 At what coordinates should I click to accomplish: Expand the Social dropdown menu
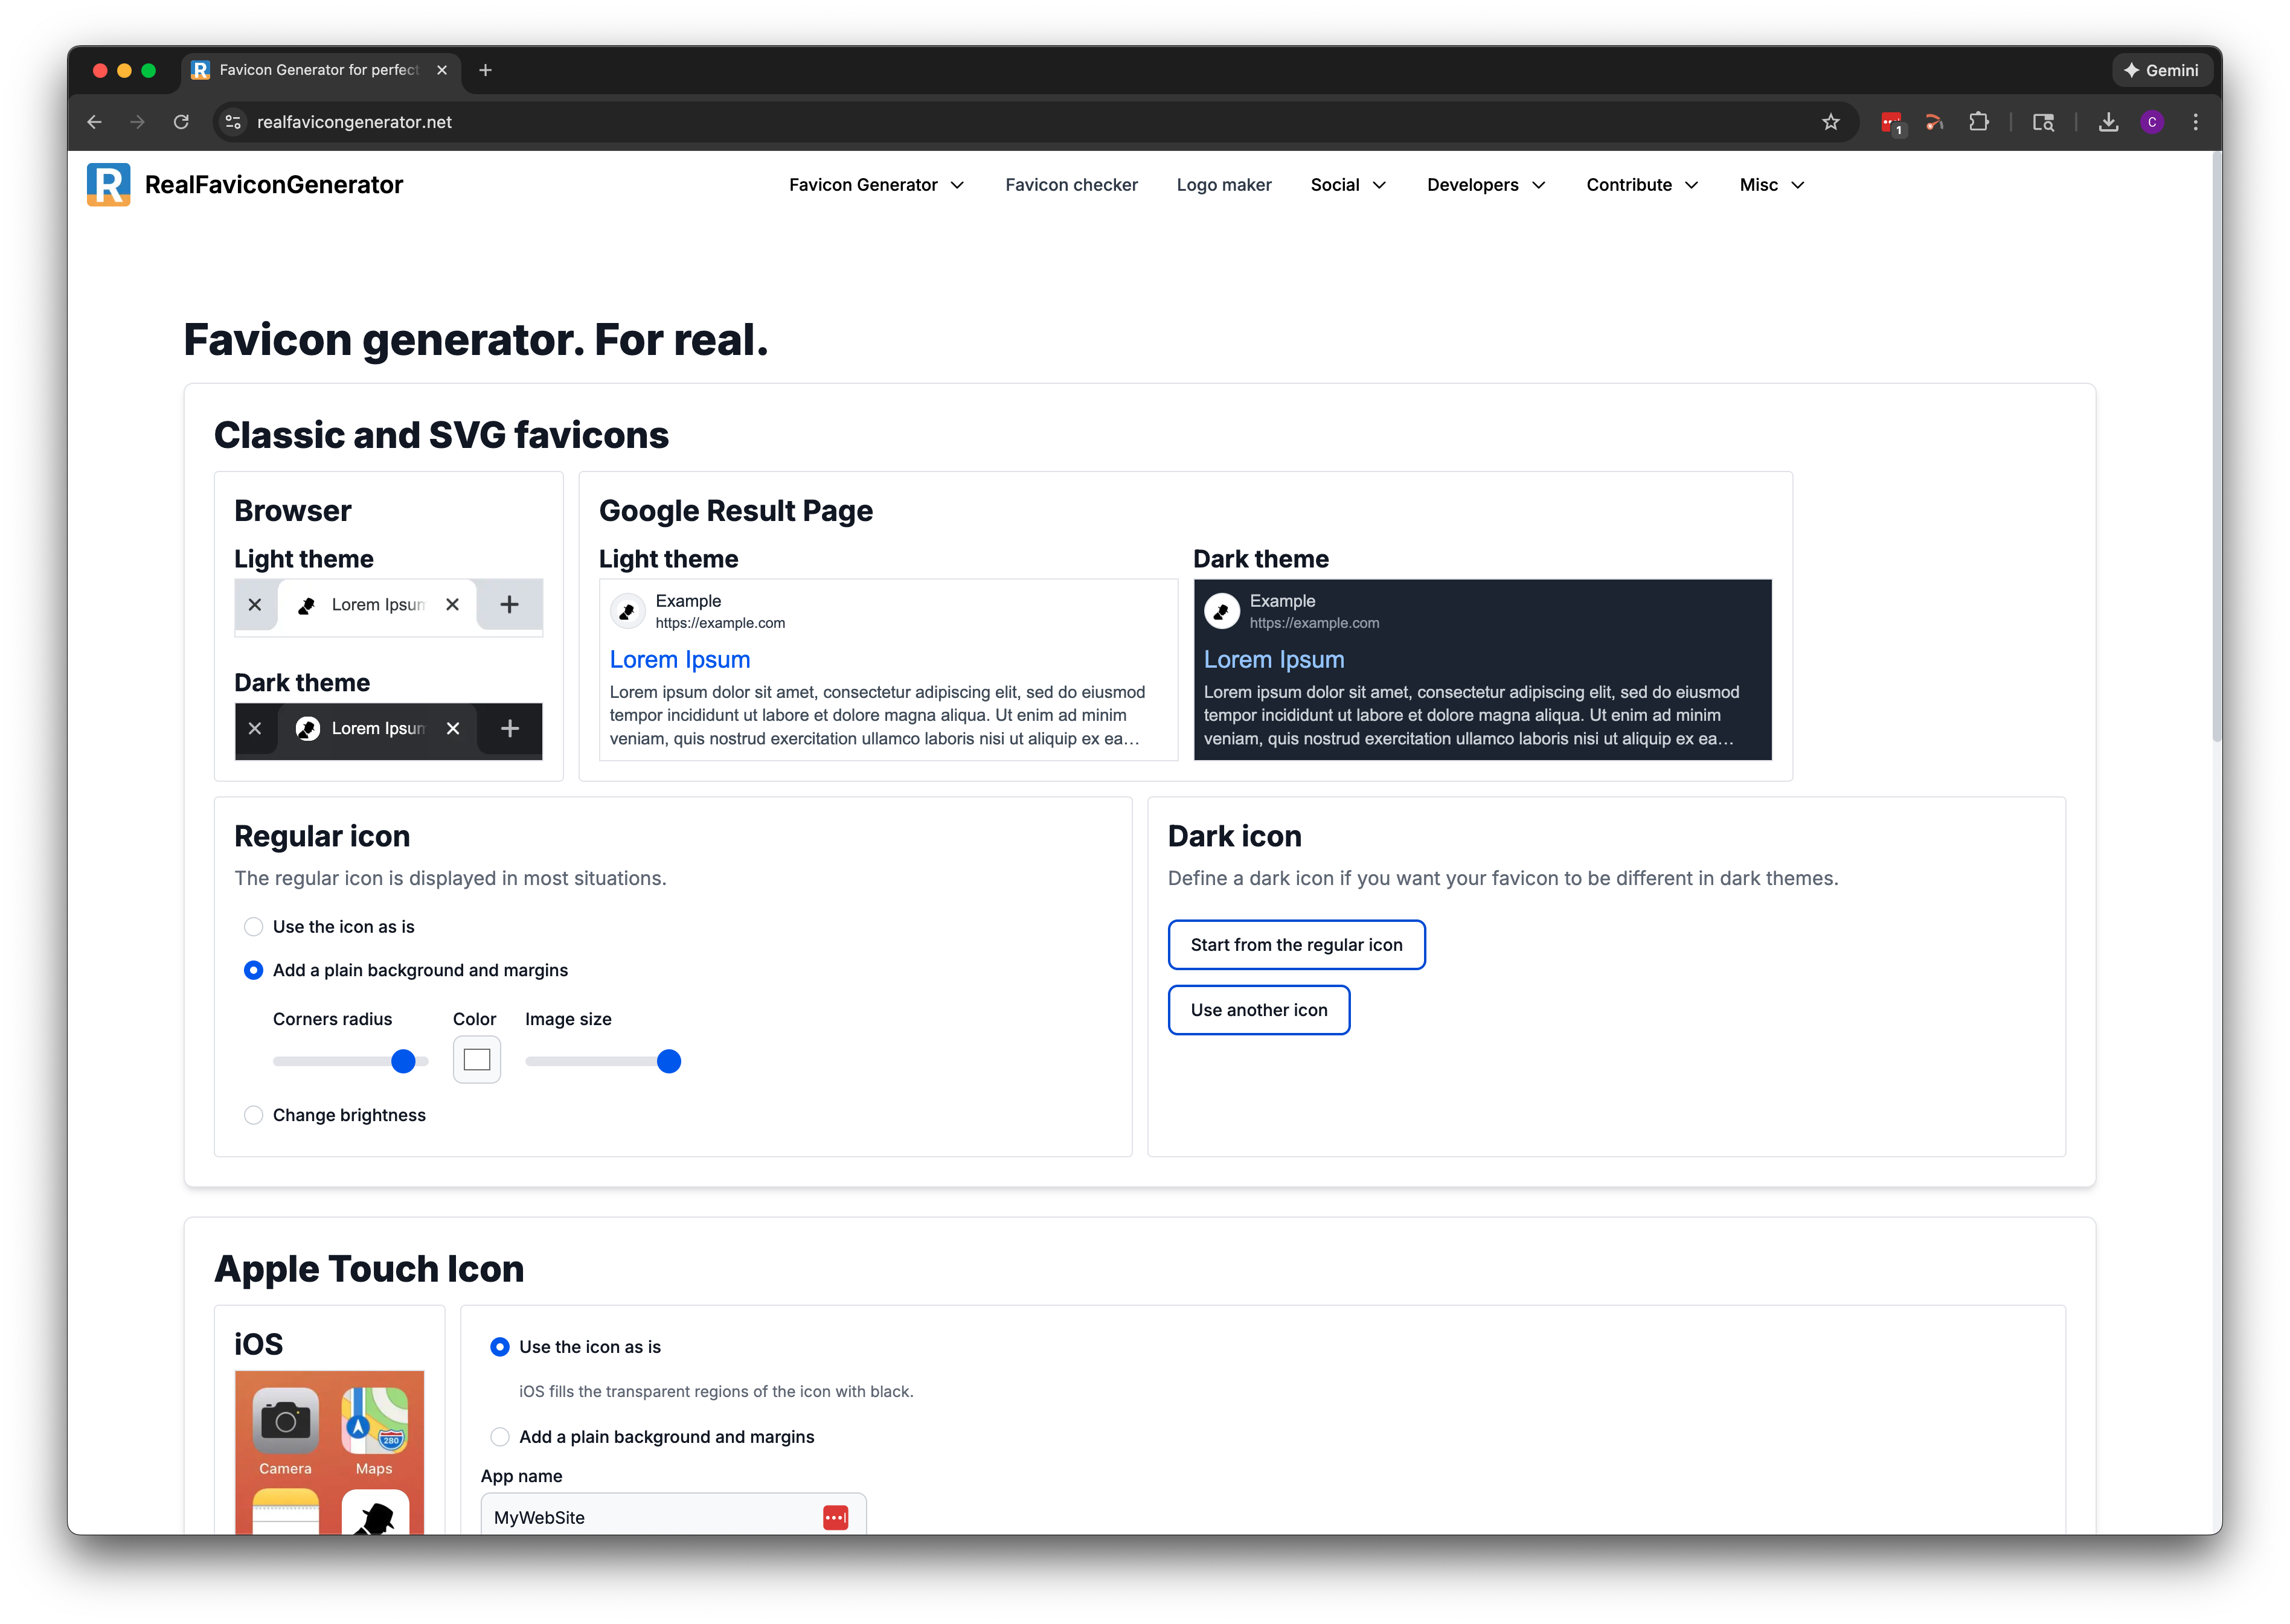(x=1347, y=184)
